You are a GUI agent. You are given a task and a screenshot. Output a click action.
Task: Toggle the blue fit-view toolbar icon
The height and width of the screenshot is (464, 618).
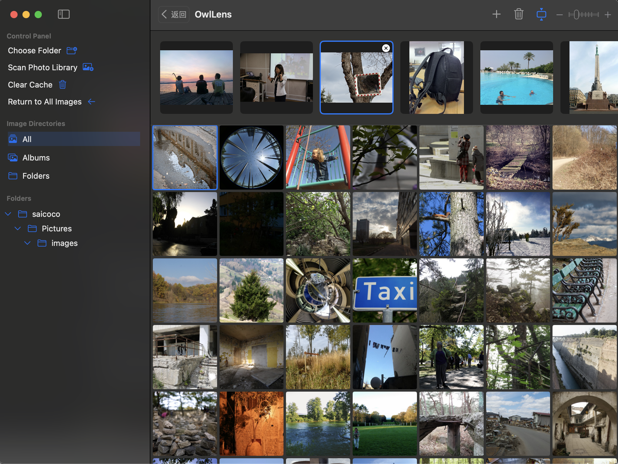pos(541,14)
